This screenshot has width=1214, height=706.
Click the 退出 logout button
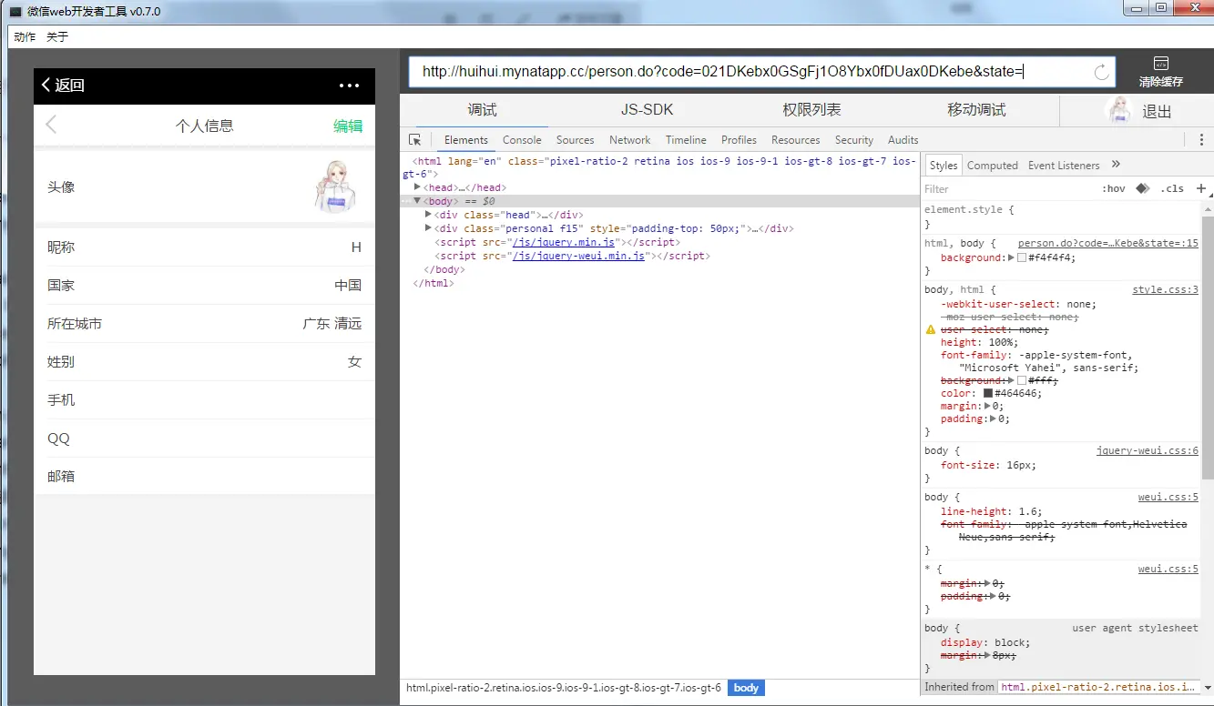click(1157, 111)
